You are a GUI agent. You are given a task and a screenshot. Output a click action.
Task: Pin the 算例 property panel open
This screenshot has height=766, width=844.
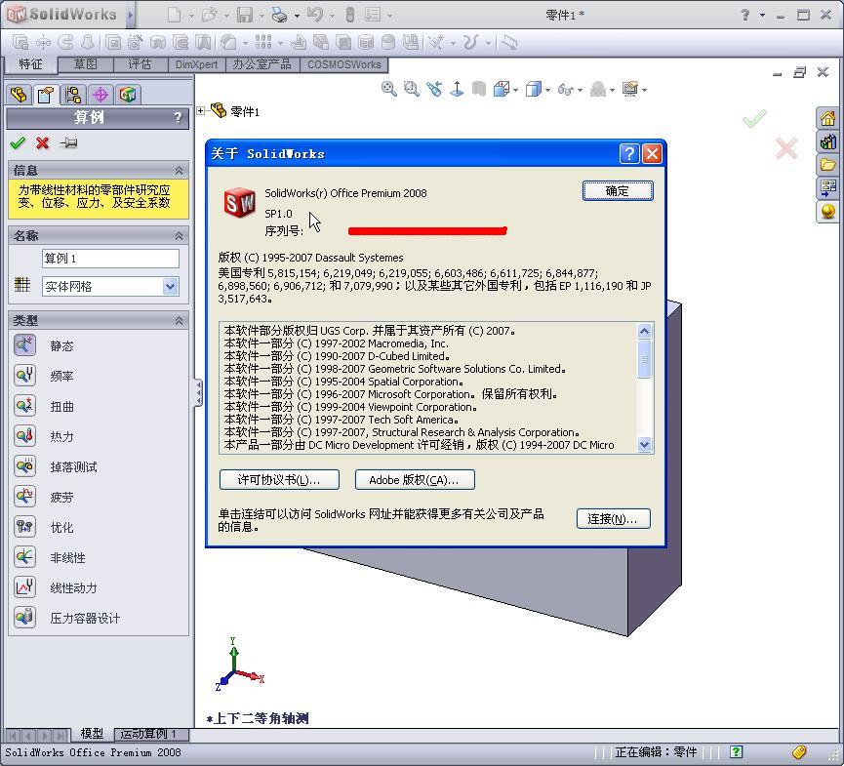pyautogui.click(x=69, y=143)
